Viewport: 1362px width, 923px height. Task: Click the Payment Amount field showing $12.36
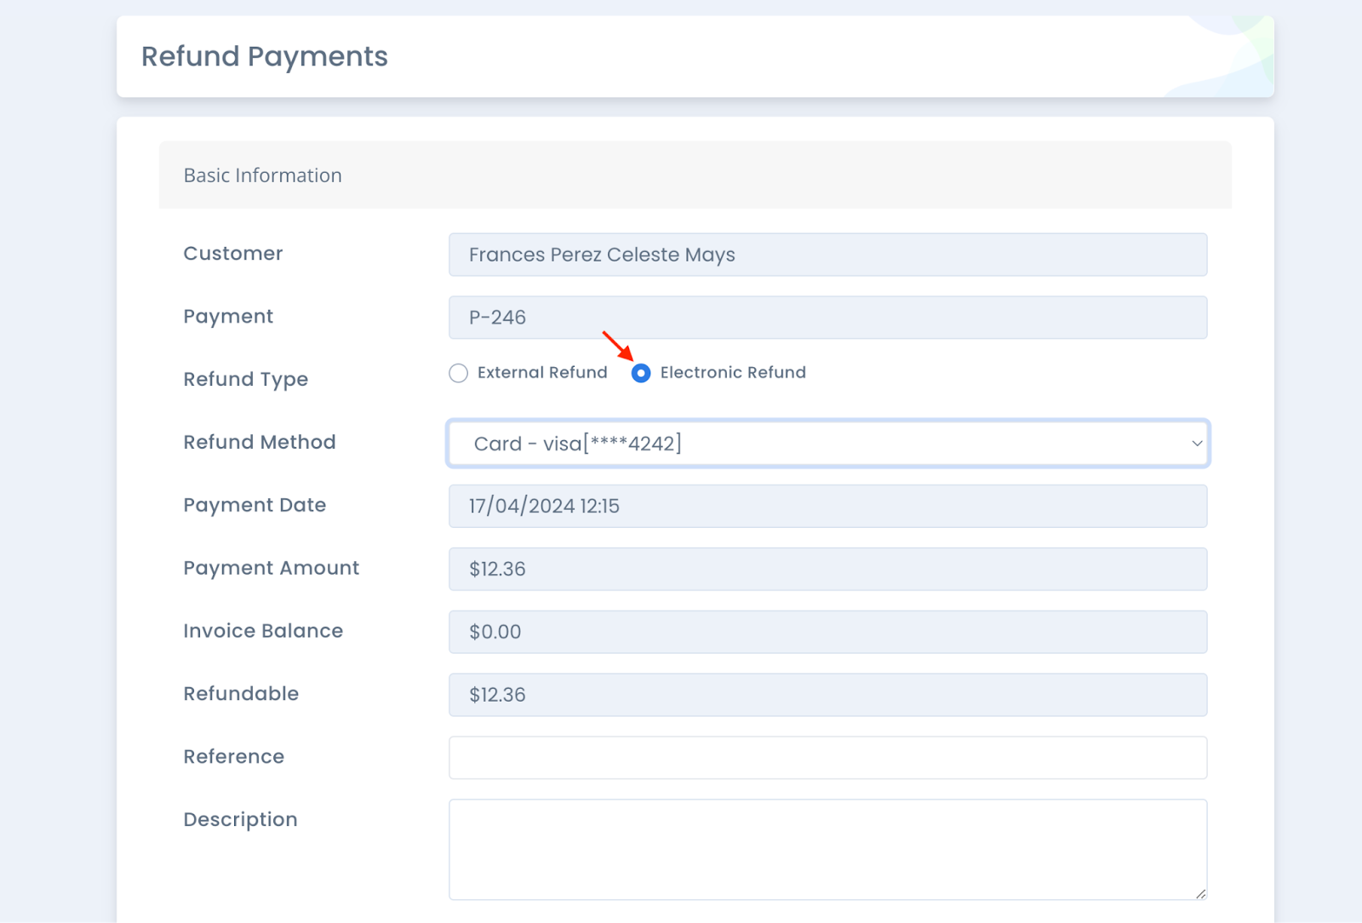pos(828,568)
